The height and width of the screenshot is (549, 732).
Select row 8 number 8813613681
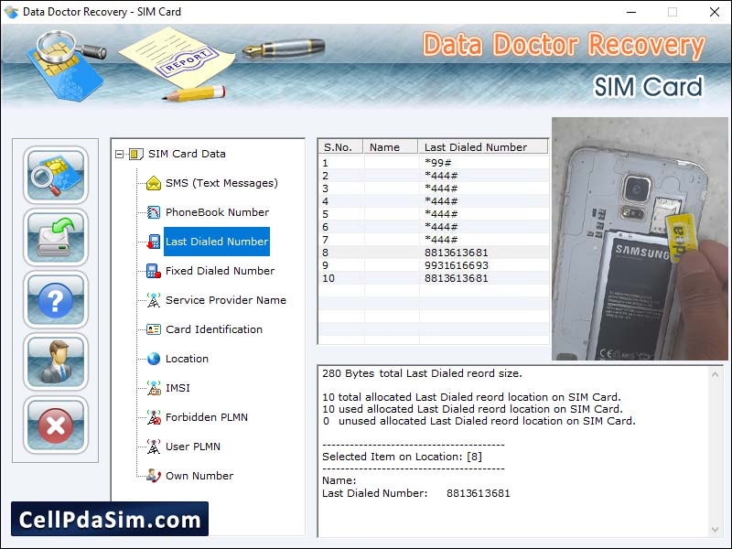pos(433,253)
